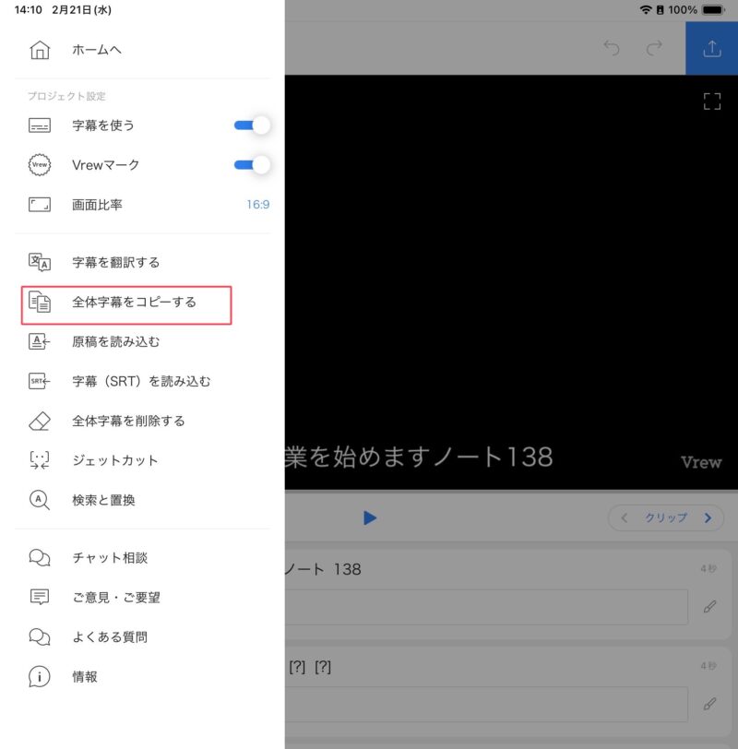The image size is (738, 749).
Task: Tap the blue export share button
Action: (712, 48)
